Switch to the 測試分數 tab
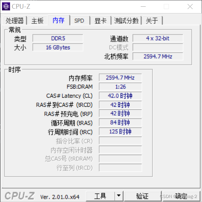 coord(126,20)
